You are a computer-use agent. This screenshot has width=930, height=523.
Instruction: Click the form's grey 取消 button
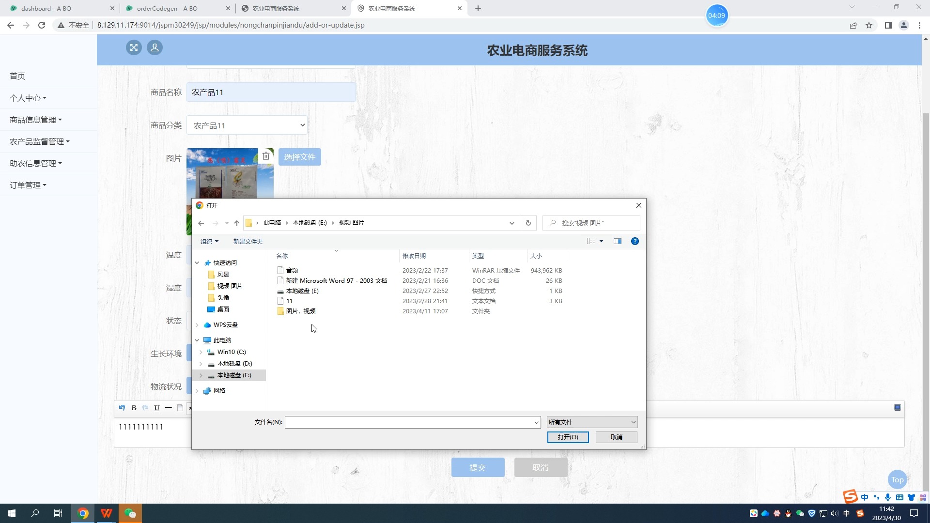541,467
